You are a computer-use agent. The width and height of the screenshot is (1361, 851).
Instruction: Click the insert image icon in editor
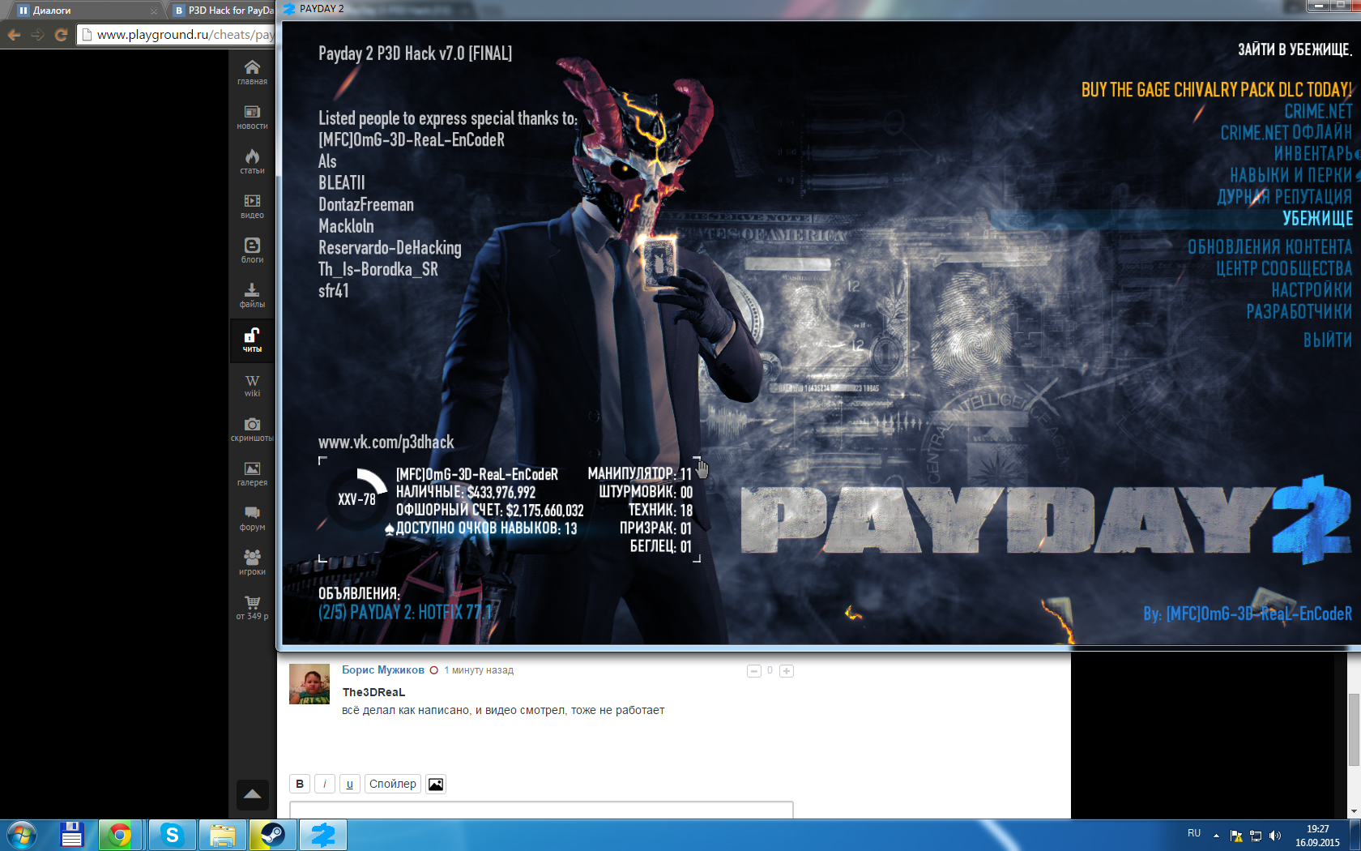click(436, 784)
